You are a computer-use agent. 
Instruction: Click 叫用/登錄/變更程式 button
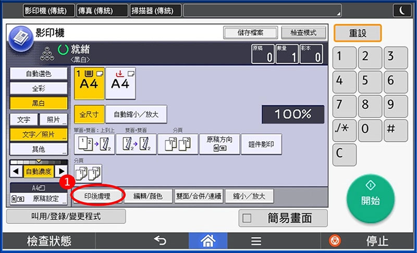66,217
